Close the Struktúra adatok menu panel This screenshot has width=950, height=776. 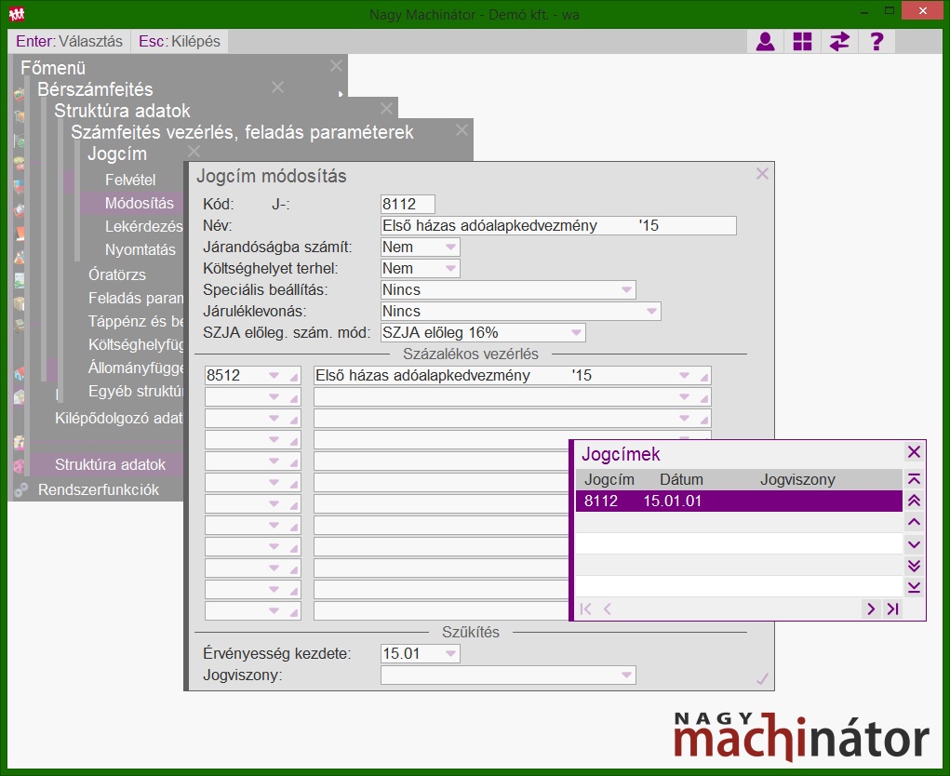coord(386,109)
